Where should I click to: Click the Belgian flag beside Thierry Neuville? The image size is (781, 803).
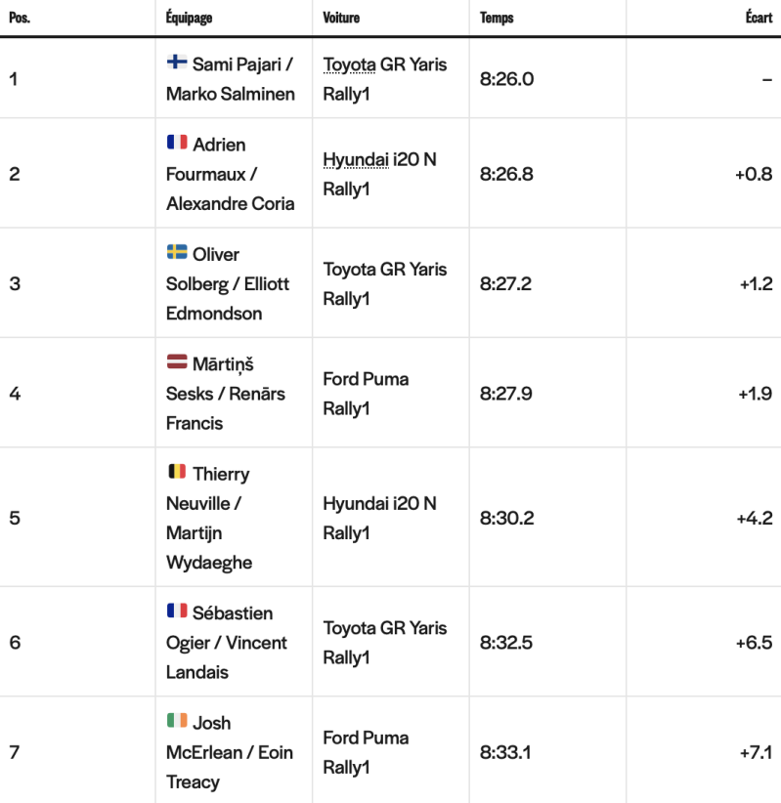[177, 471]
